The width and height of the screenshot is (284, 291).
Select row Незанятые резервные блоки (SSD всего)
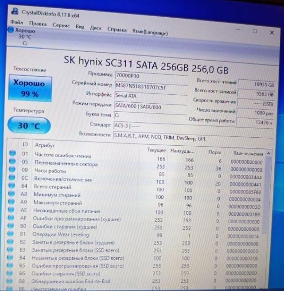[x=134, y=258]
